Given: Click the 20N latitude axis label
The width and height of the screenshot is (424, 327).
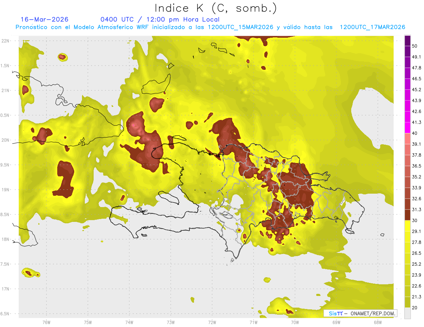Looking at the screenshot, I should (6, 140).
